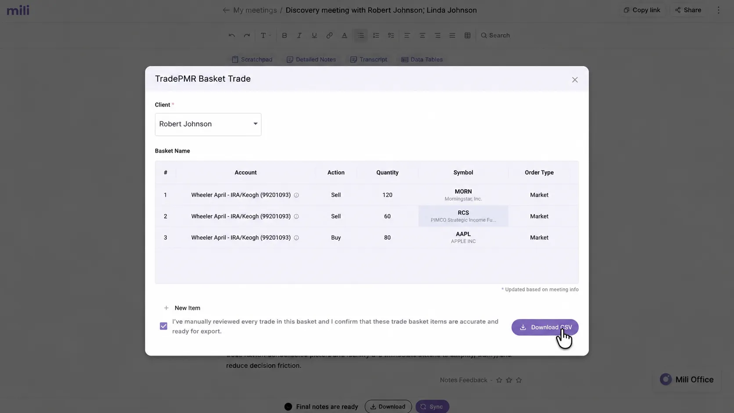Rate the notes with the first star
Screen dimensions: 734x413
click(499, 380)
